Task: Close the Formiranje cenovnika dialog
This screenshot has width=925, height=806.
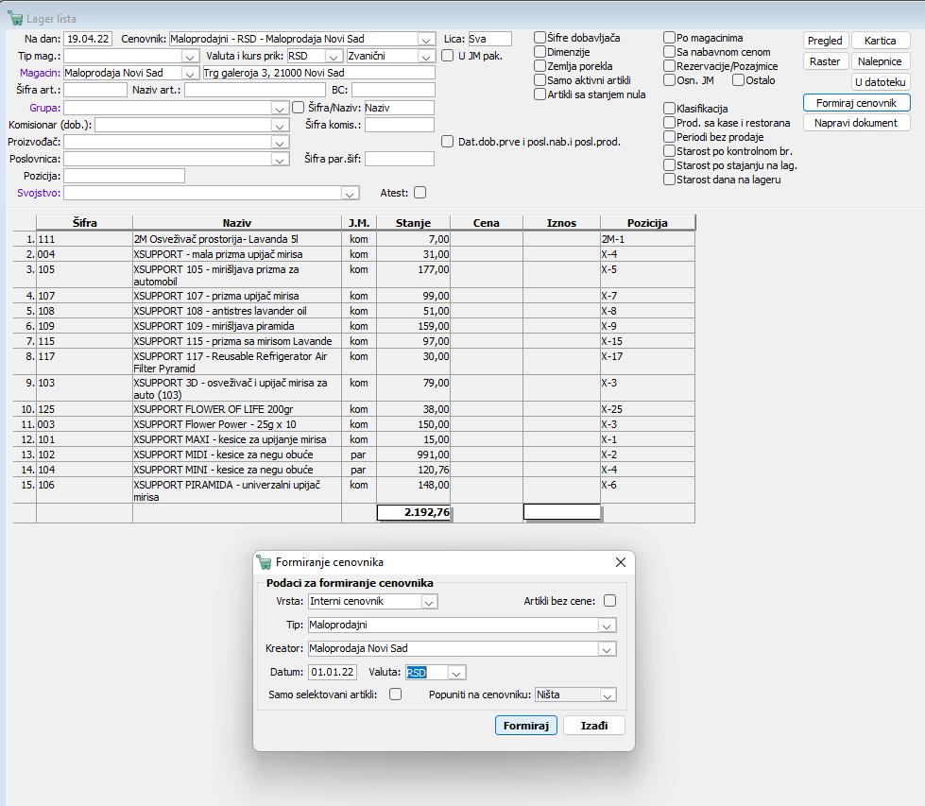Action: point(621,562)
